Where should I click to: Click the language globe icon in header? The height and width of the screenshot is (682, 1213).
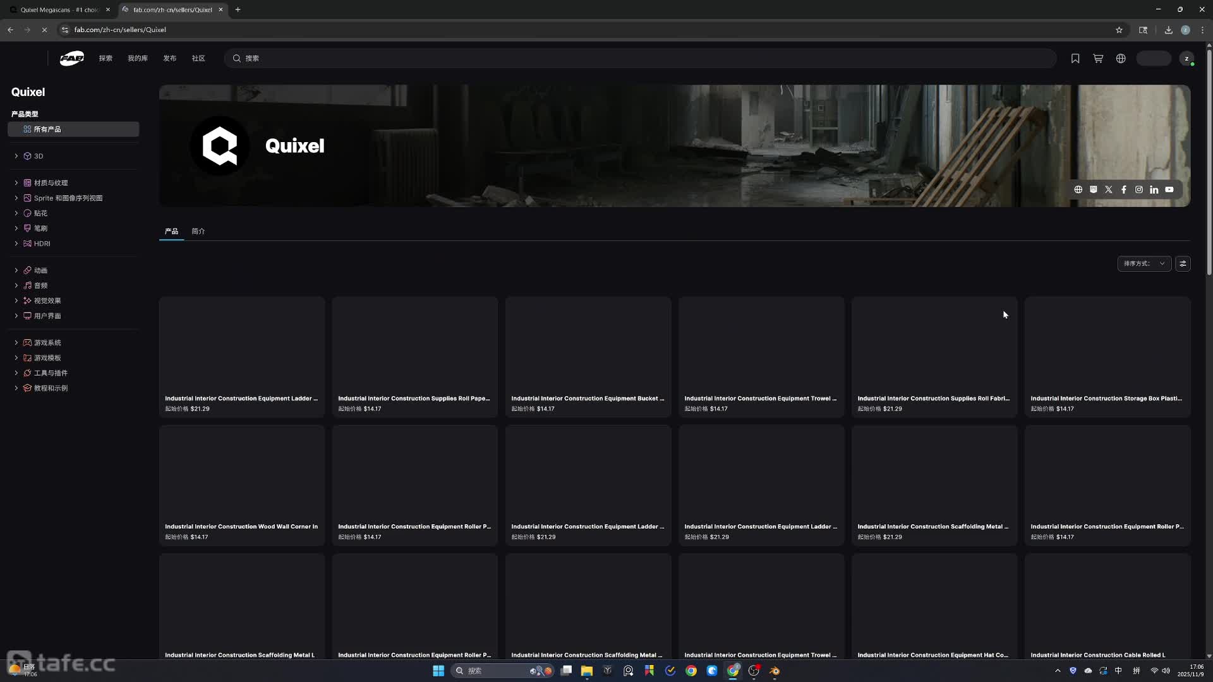tap(1121, 58)
